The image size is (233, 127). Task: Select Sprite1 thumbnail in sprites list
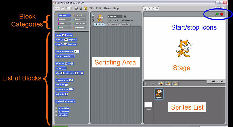coord(159,94)
